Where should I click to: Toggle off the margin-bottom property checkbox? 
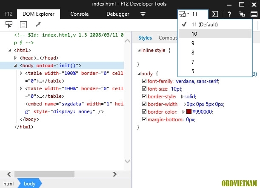click(144, 119)
